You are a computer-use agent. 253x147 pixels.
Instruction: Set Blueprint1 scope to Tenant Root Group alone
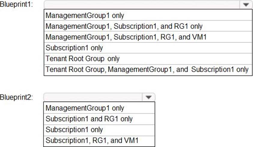tap(83, 58)
